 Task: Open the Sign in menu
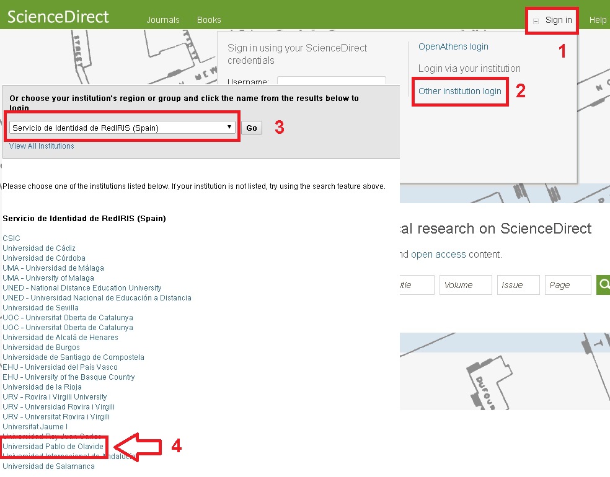[559, 20]
